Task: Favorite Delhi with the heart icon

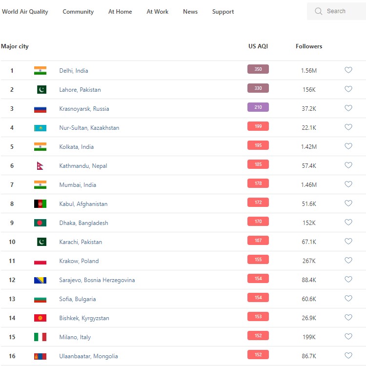Action: pos(348,70)
